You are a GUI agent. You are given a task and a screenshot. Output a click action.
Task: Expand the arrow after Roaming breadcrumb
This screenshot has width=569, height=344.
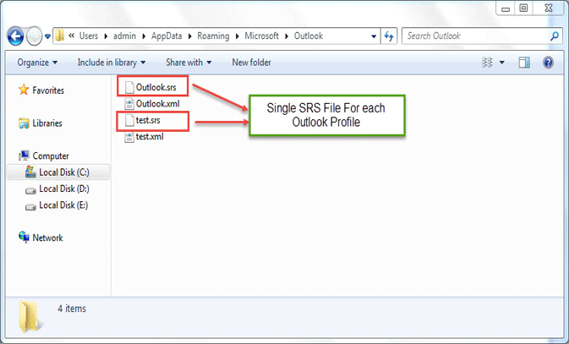click(x=238, y=36)
